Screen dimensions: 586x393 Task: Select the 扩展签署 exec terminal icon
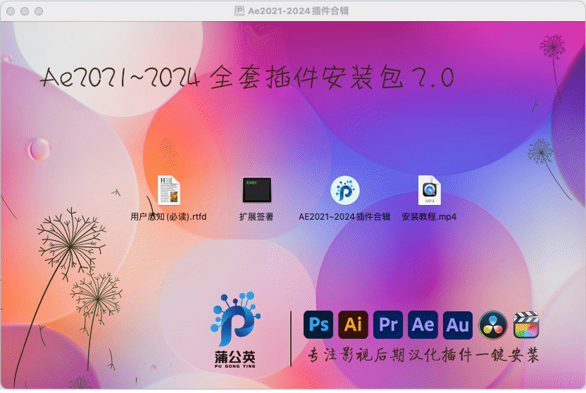[x=257, y=190]
